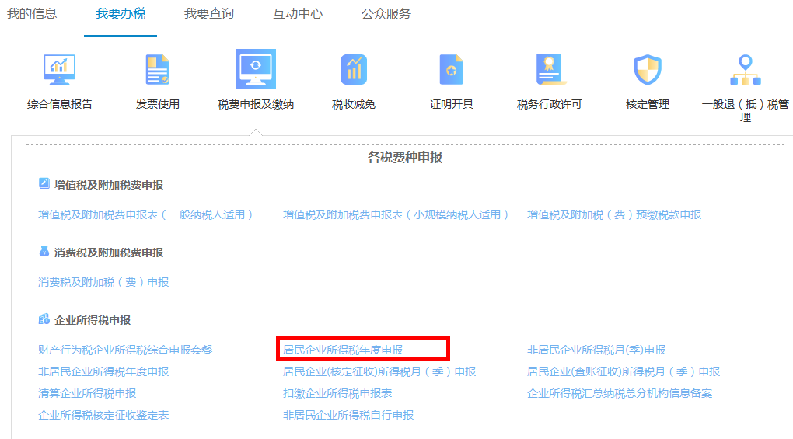Image resolution: width=793 pixels, height=439 pixels.
Task: Open 扣缴企业所得税申报表 link
Action: pos(337,393)
